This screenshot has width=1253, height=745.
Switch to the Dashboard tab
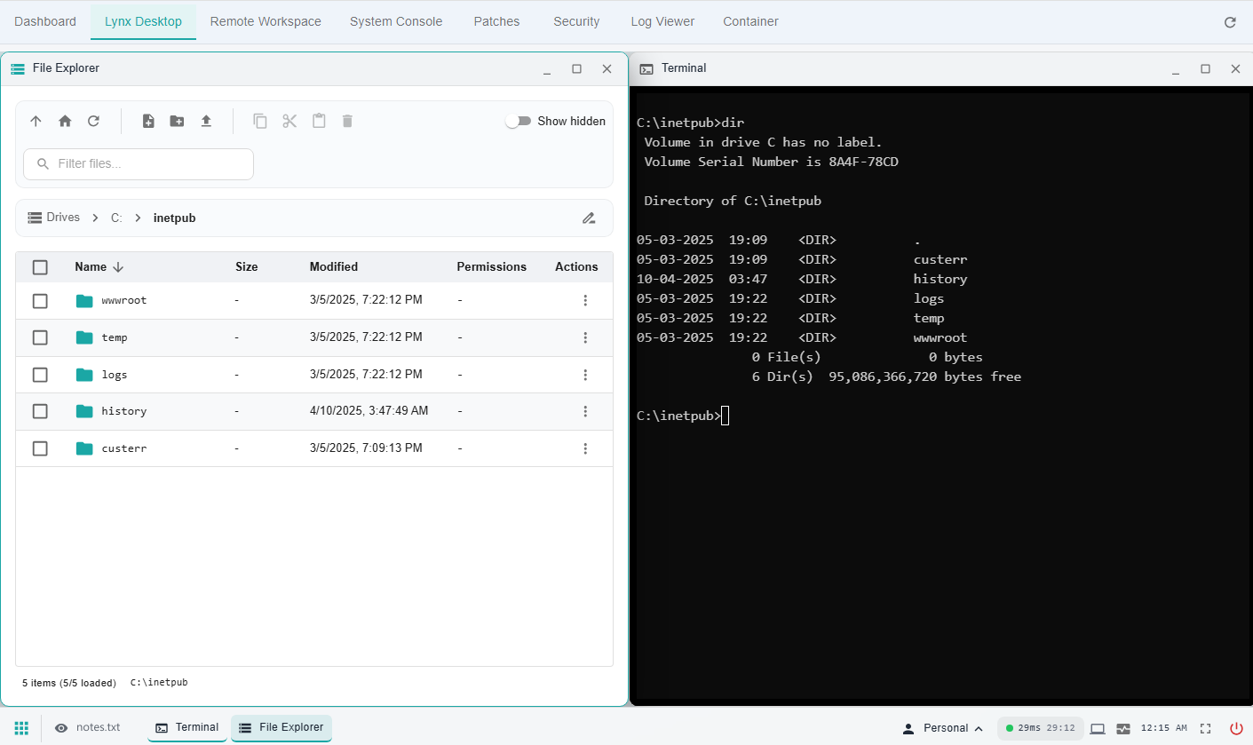coord(45,21)
